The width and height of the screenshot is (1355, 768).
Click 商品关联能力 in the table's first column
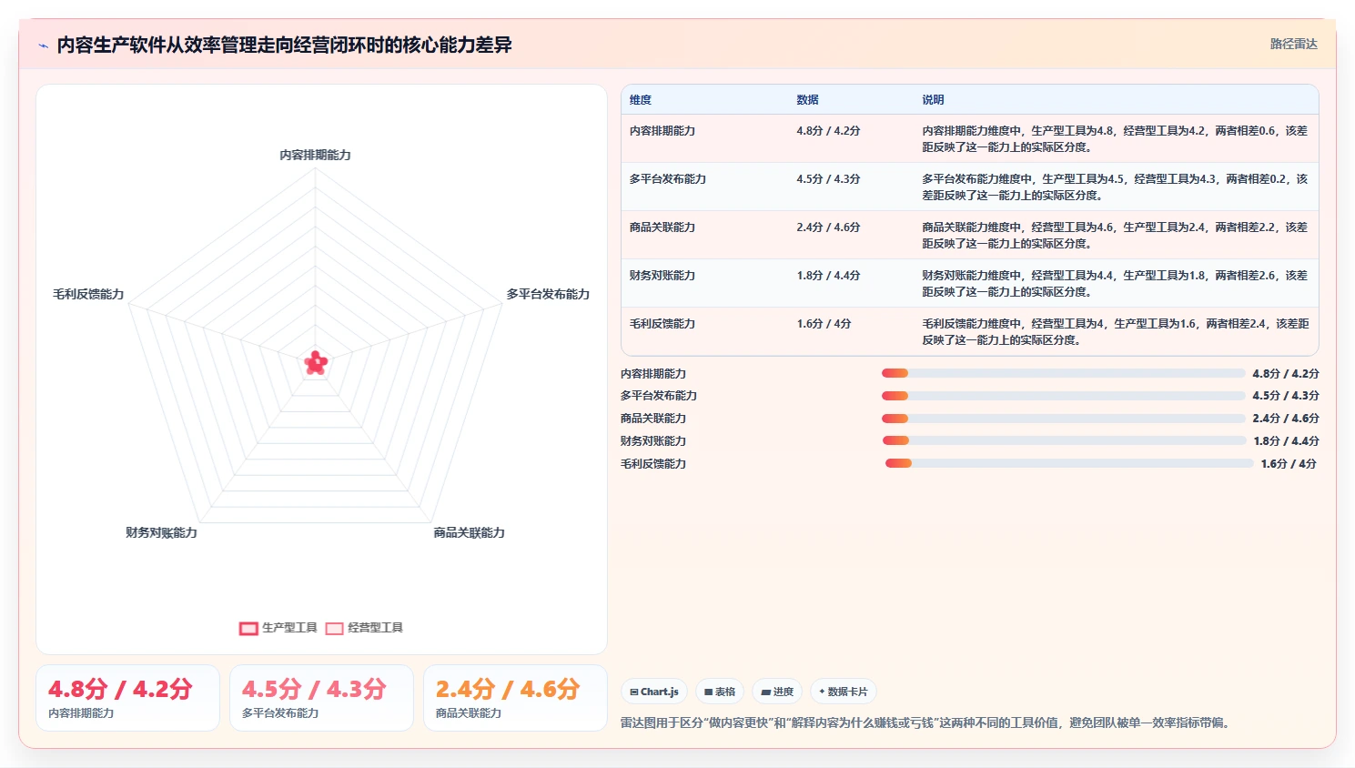point(662,227)
